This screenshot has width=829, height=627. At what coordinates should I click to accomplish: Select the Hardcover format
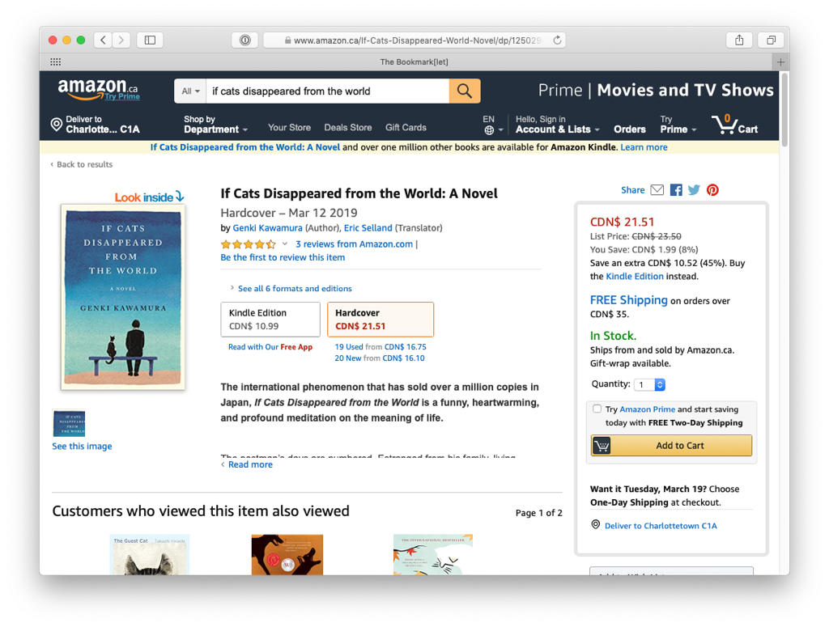pyautogui.click(x=380, y=320)
